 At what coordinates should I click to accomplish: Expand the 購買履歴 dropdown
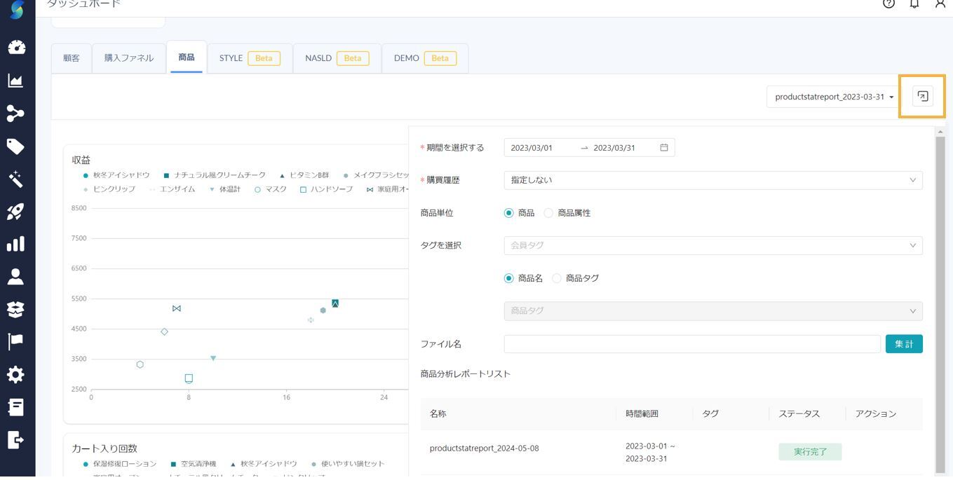[x=712, y=180]
